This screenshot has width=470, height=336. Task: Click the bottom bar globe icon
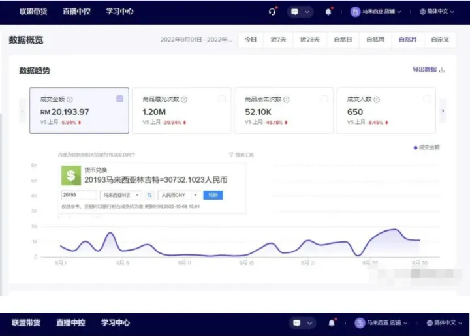(x=430, y=323)
